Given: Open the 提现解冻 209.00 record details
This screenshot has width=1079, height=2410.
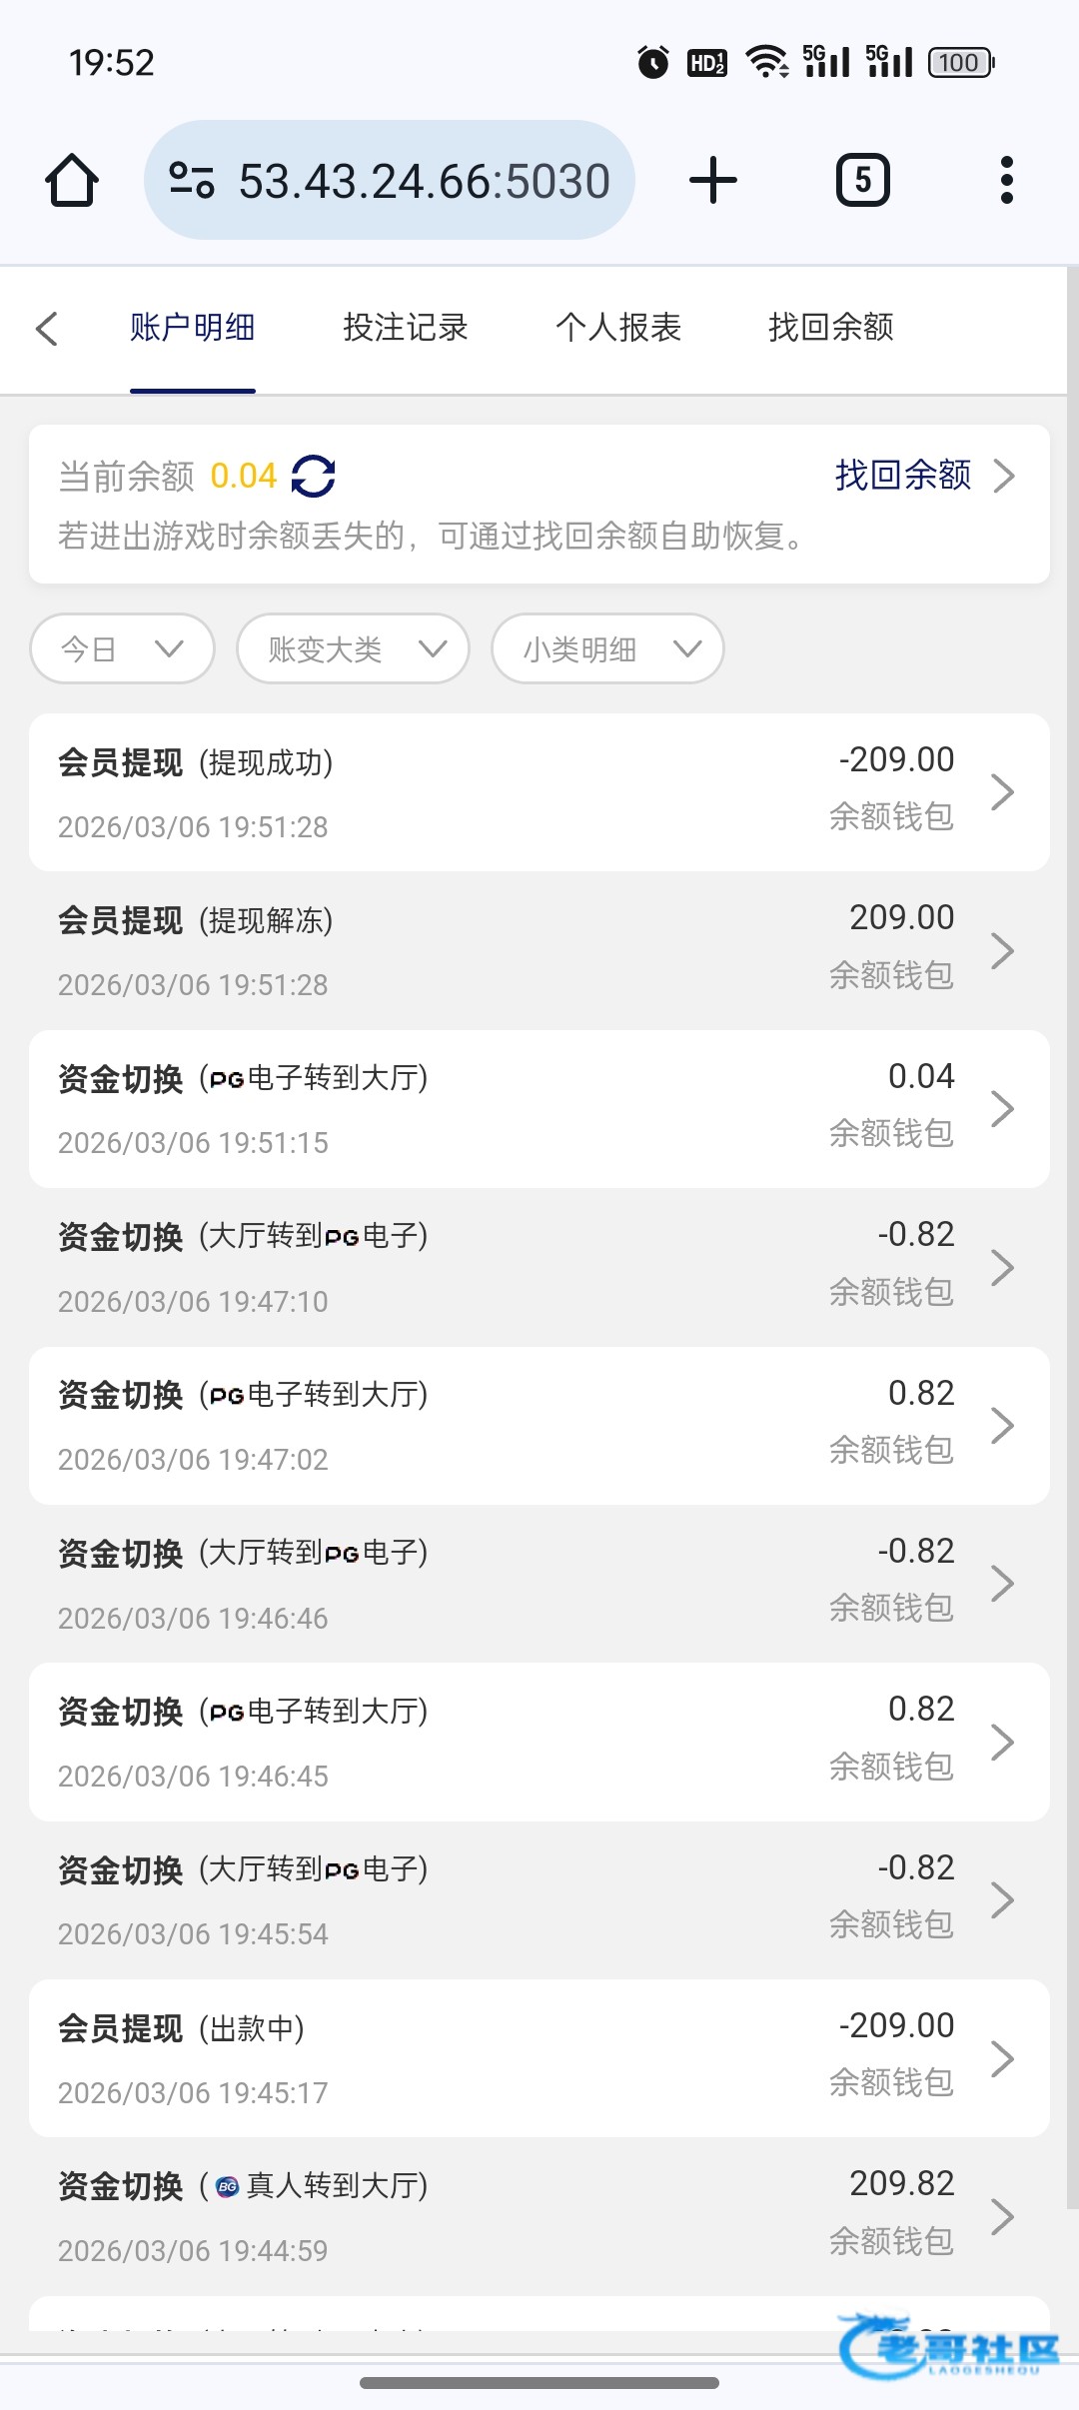Looking at the screenshot, I should (x=539, y=950).
